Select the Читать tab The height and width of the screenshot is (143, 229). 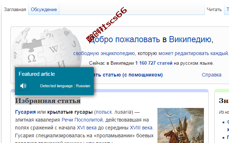tap(214, 10)
